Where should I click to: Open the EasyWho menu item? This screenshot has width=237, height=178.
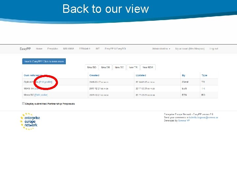point(53,49)
